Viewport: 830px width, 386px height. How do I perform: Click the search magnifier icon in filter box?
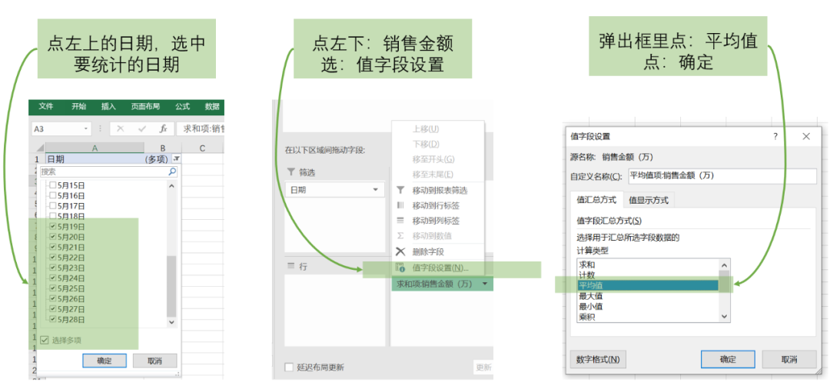click(172, 171)
